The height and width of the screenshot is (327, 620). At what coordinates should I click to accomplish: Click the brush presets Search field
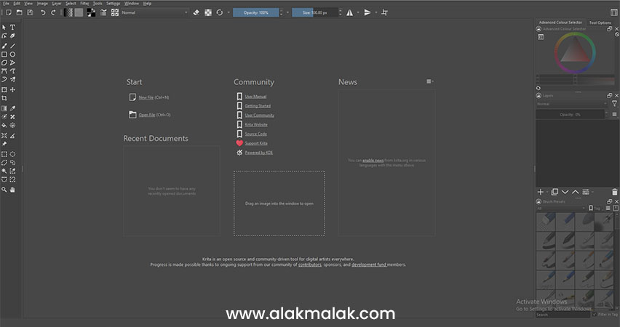click(563, 315)
